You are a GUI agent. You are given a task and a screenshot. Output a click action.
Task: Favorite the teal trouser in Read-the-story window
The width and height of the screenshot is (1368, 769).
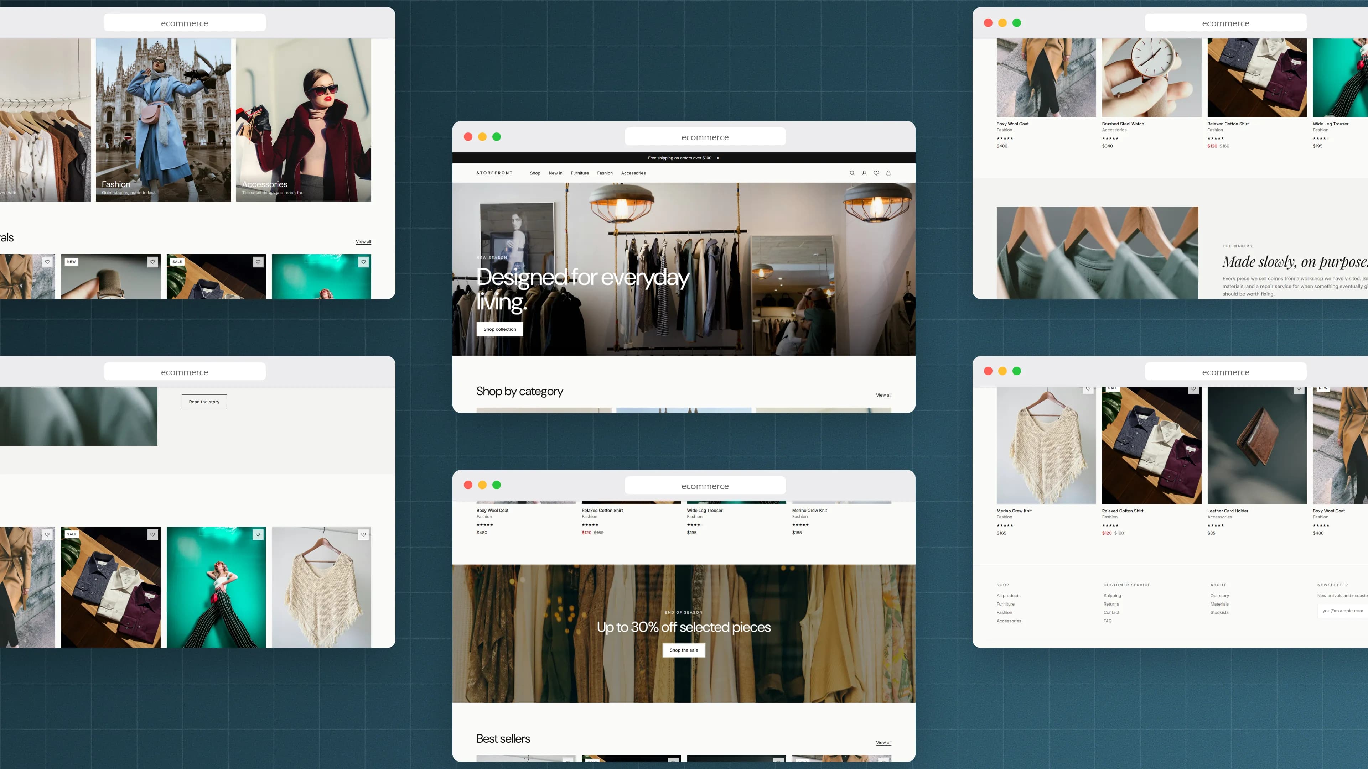pyautogui.click(x=258, y=534)
